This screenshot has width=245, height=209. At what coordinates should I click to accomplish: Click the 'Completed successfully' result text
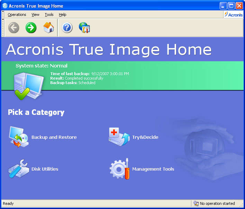84,78
